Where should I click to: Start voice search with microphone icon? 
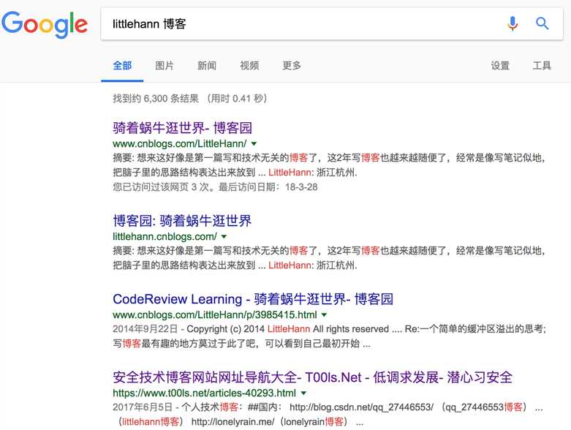point(513,23)
